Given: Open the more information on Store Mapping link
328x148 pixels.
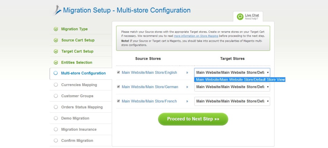Looking at the screenshot, I should click(196, 36).
